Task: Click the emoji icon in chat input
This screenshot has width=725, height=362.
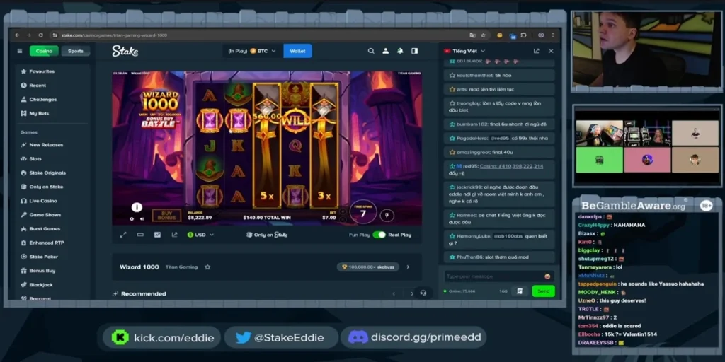Action: 547,276
